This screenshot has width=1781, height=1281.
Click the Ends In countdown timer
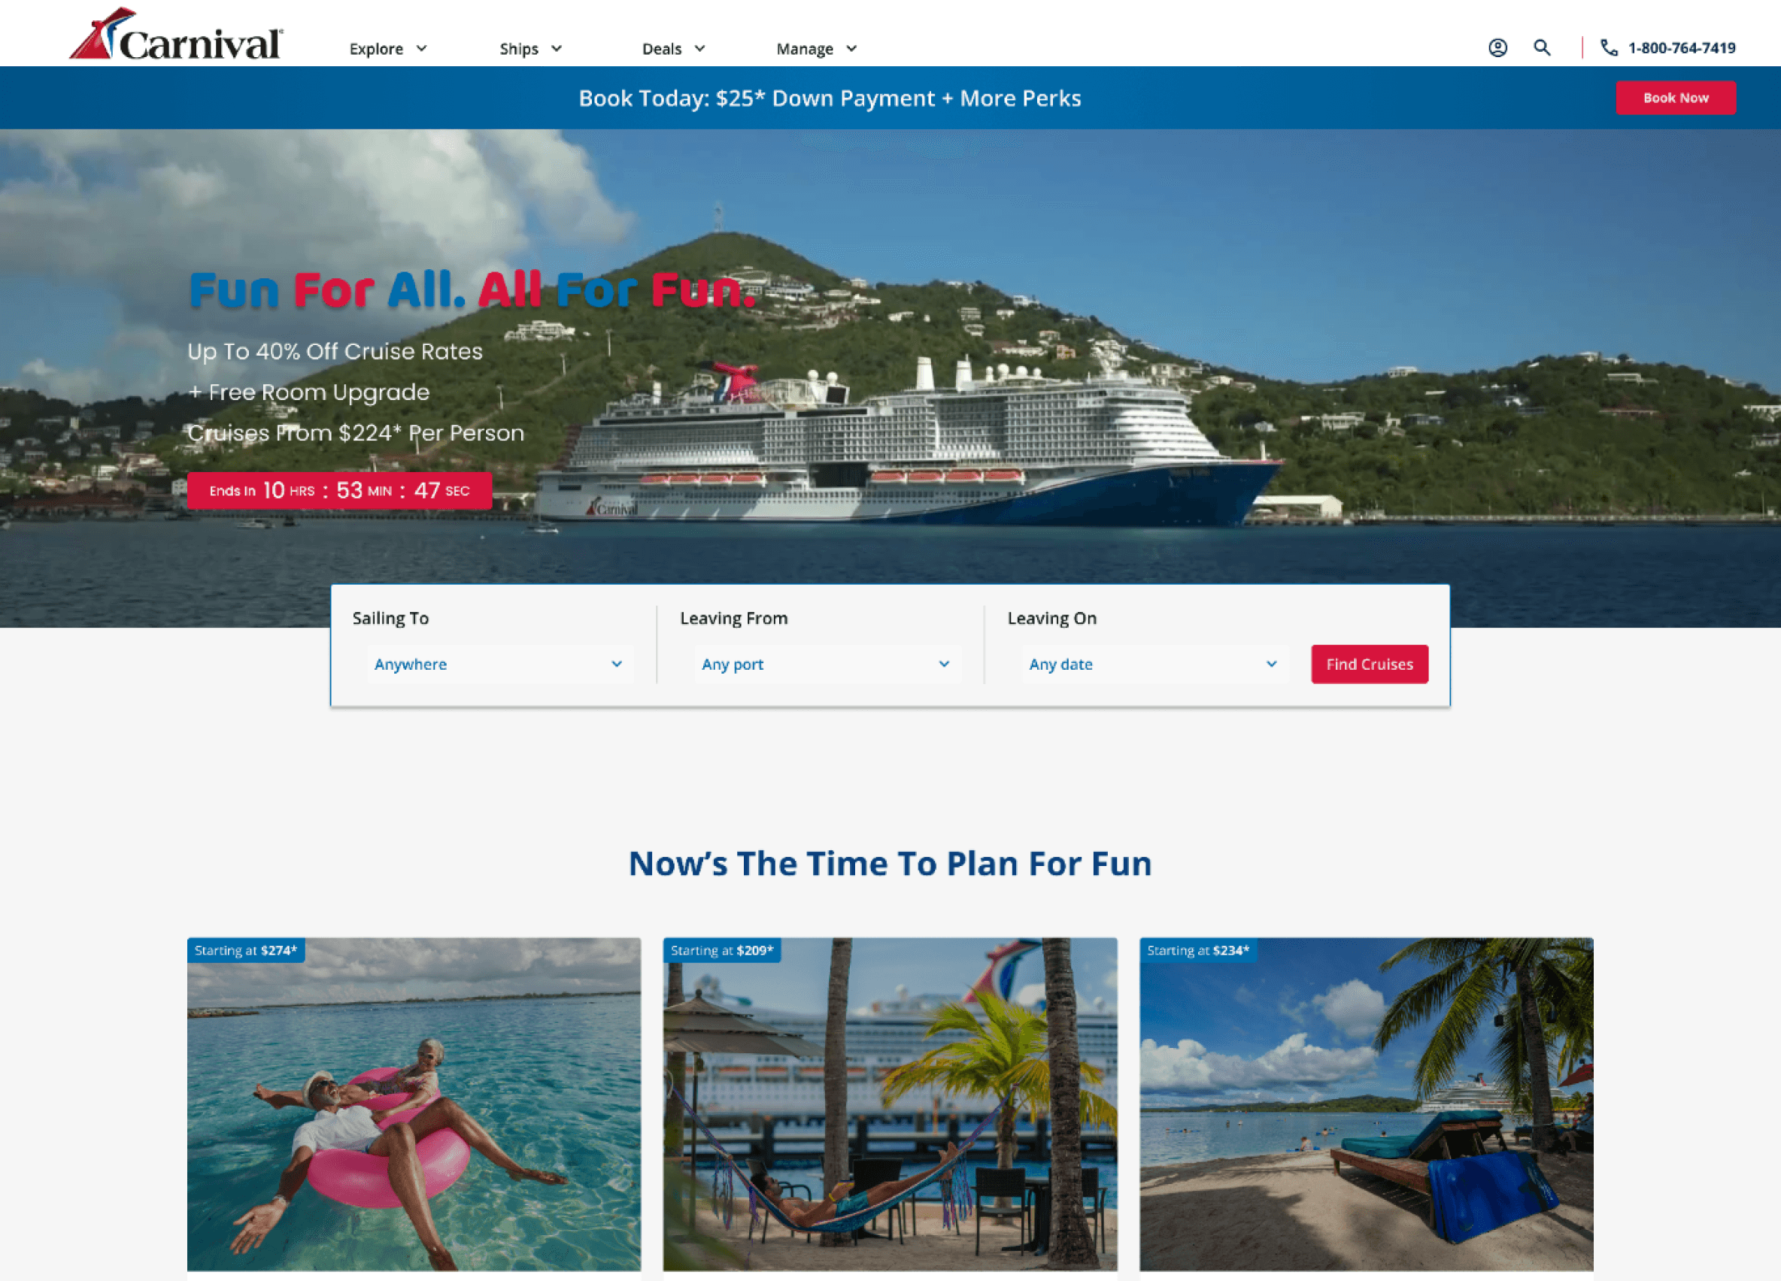point(339,491)
